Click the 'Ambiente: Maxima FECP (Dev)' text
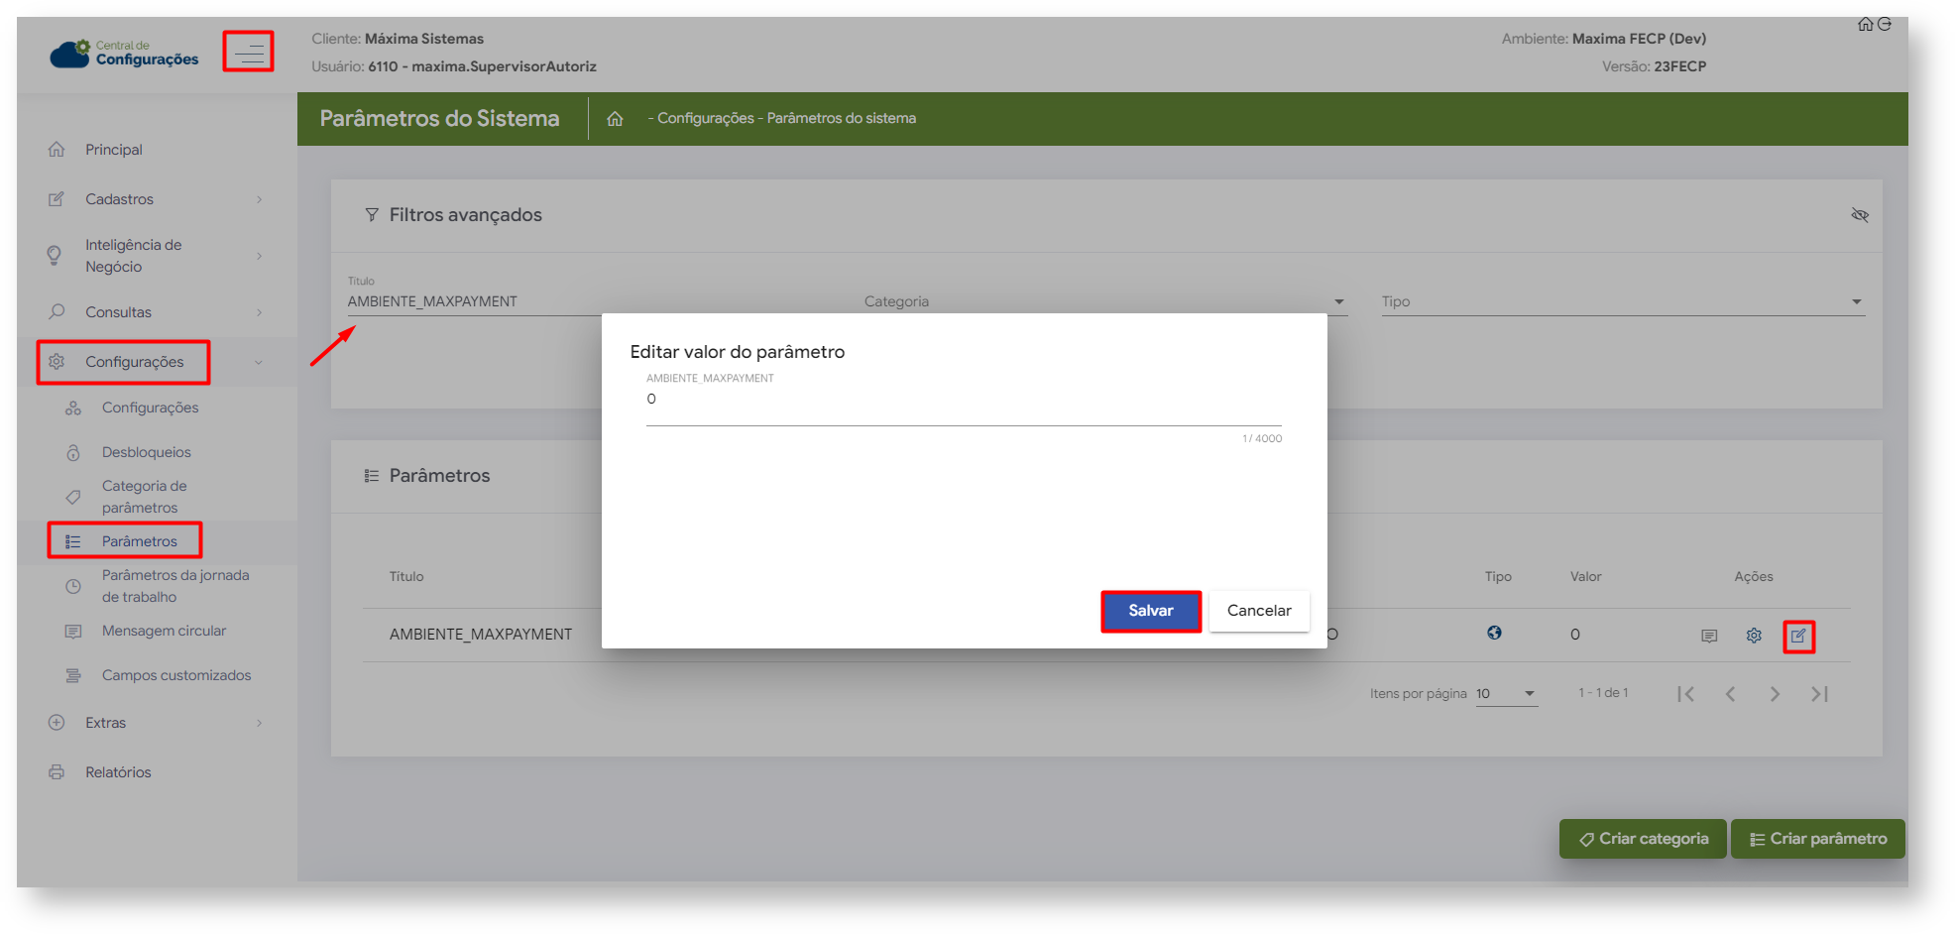The image size is (1956, 935). (x=1603, y=39)
